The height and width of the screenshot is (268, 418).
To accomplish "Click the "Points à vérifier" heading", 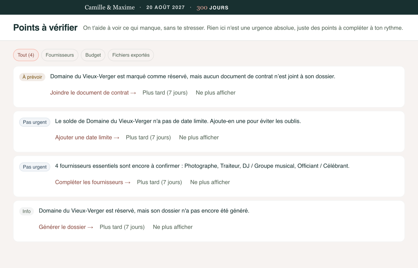I will (45, 28).
